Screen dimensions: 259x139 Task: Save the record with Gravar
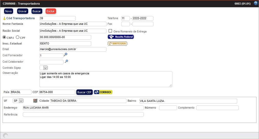point(23,11)
